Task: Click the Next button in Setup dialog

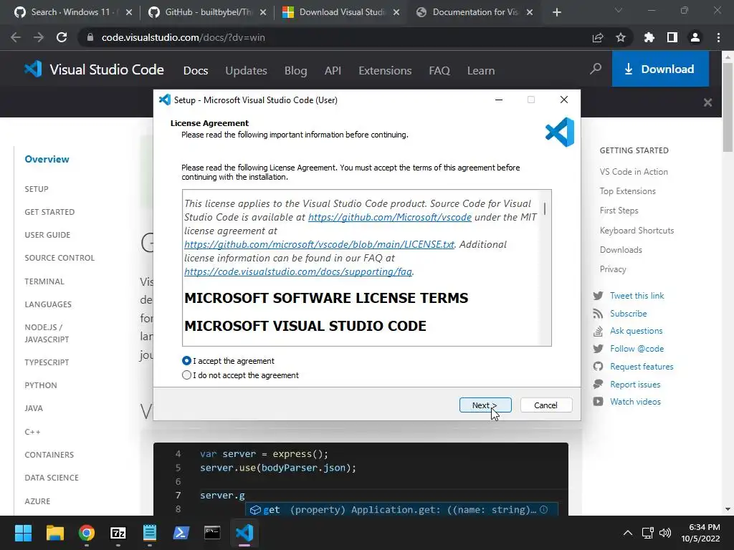Action: 485,405
